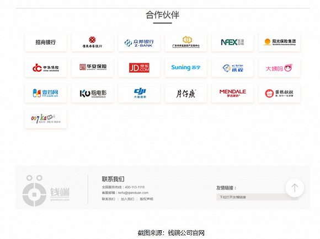Open the red JD.COM logo

(x=139, y=68)
